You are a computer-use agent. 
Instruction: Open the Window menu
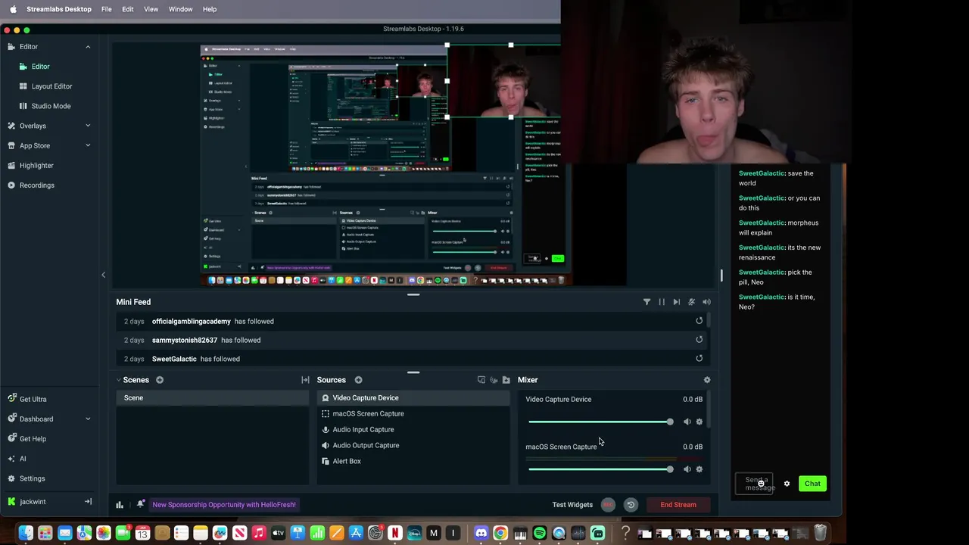[180, 9]
